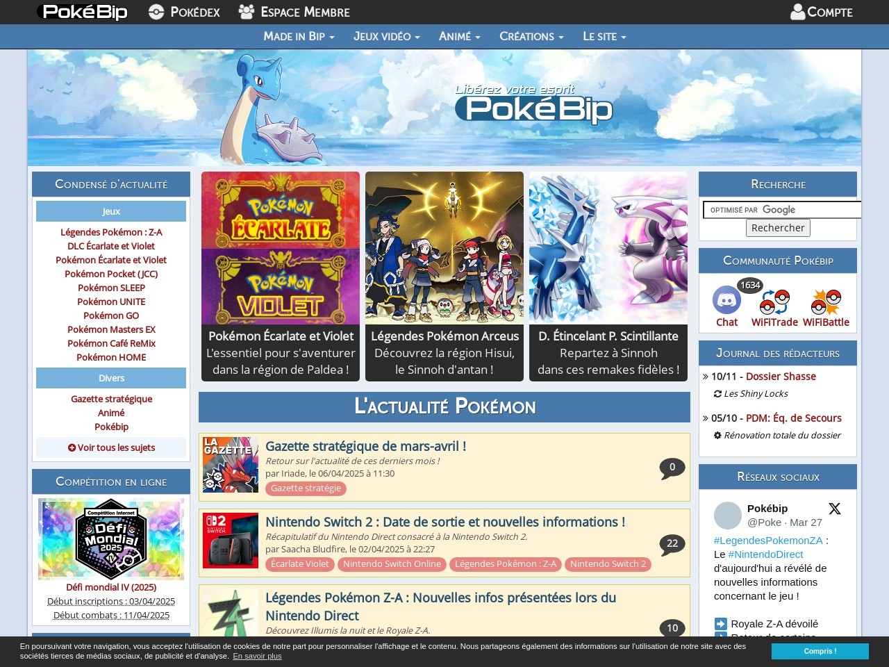Click the Pokébip avatar in the tweet

(728, 516)
